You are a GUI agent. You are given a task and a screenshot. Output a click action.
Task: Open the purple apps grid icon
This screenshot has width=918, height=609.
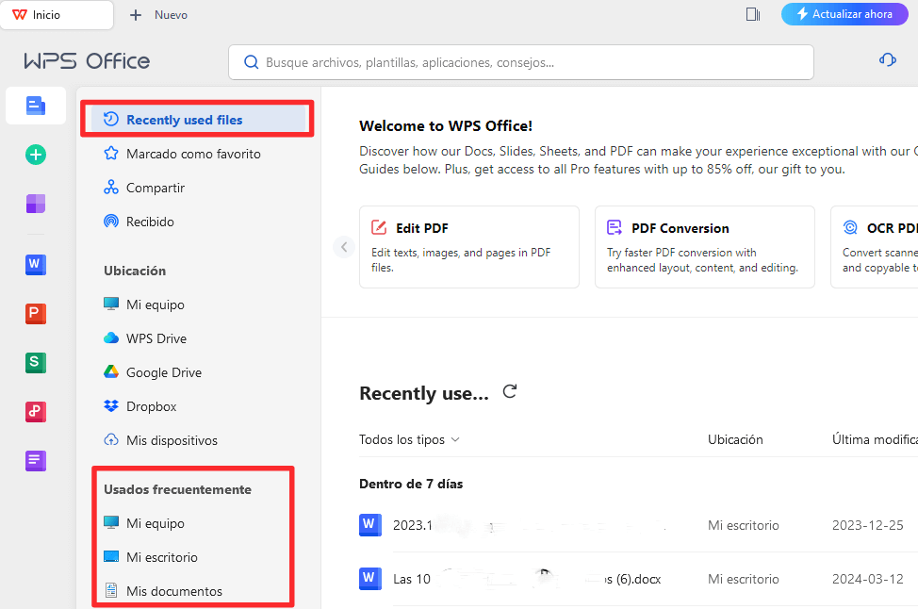tap(36, 204)
